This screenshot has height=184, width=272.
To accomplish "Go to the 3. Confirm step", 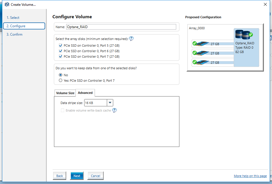I will (15, 34).
